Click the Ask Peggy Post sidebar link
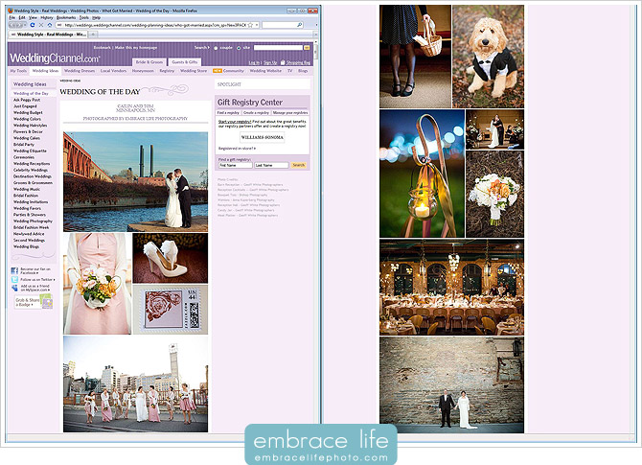Viewport: 642px width, 465px height. 27,100
